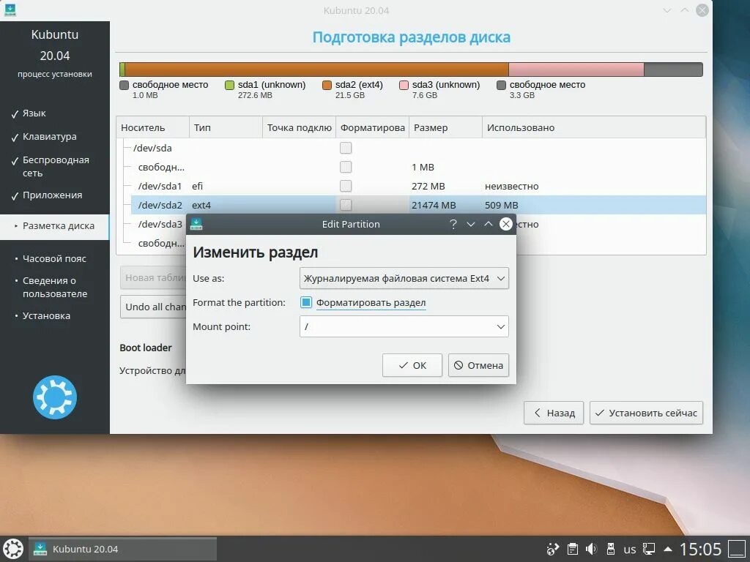
Task: Go to Язык step in sidebar
Action: 34,113
